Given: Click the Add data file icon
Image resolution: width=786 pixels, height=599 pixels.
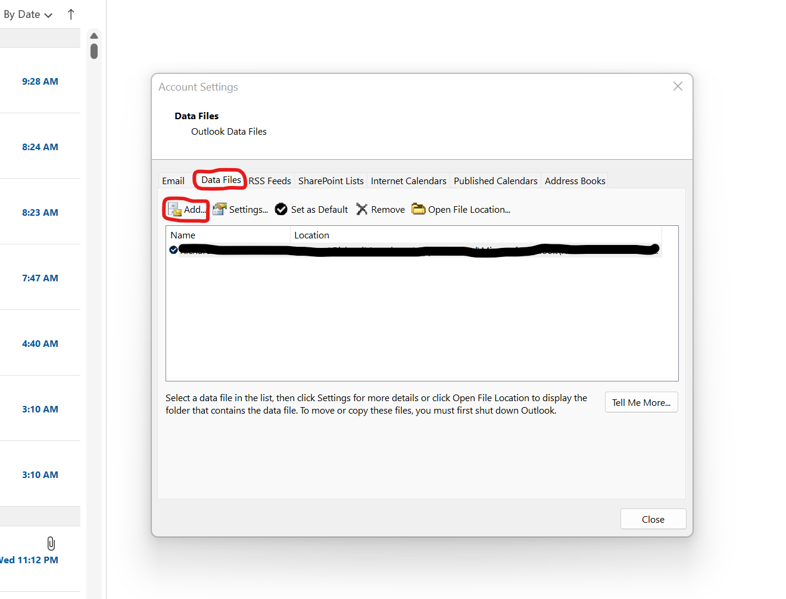Looking at the screenshot, I should click(174, 209).
